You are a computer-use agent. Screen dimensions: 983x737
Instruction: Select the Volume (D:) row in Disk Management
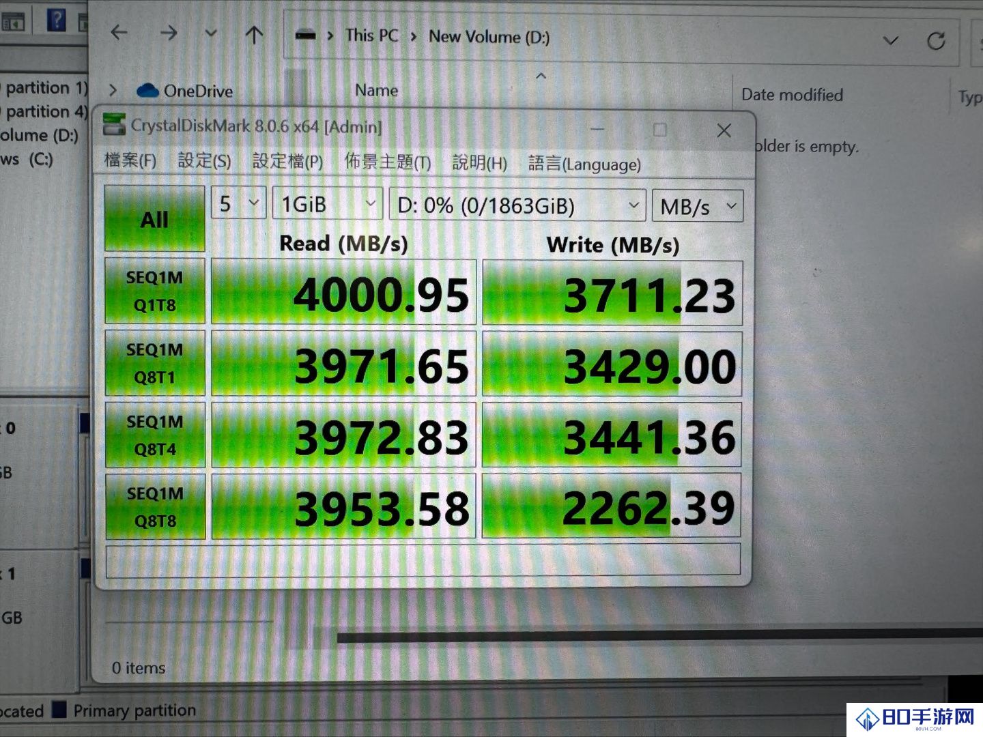pyautogui.click(x=40, y=135)
